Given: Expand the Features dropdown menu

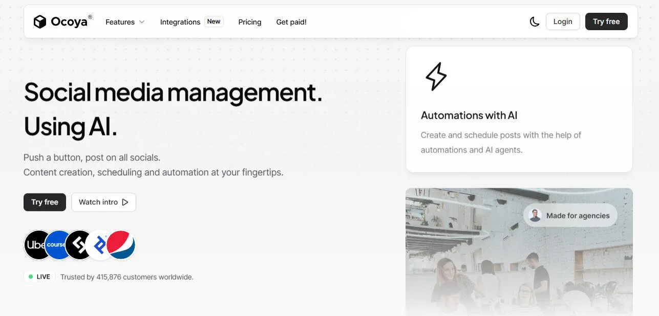Looking at the screenshot, I should click(120, 22).
